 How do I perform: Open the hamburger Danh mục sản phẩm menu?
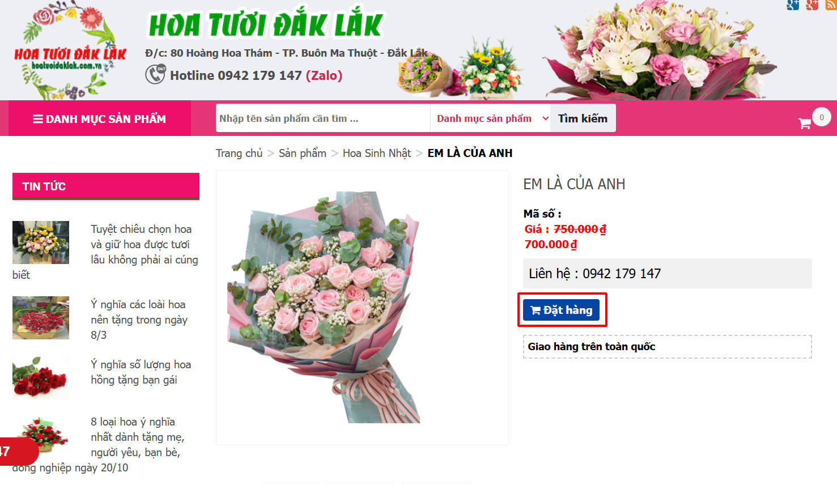[x=100, y=119]
